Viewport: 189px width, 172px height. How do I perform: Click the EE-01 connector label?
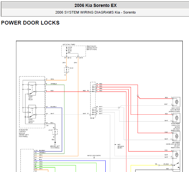point(71,68)
